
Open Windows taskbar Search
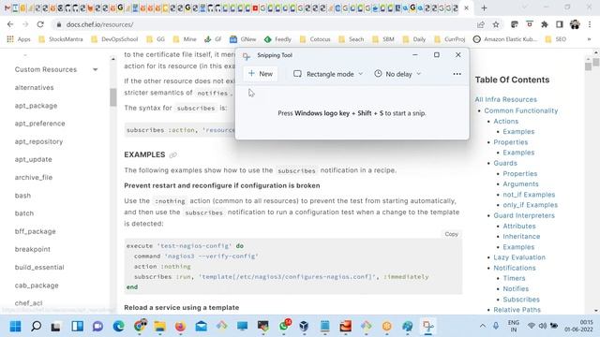pos(36,327)
